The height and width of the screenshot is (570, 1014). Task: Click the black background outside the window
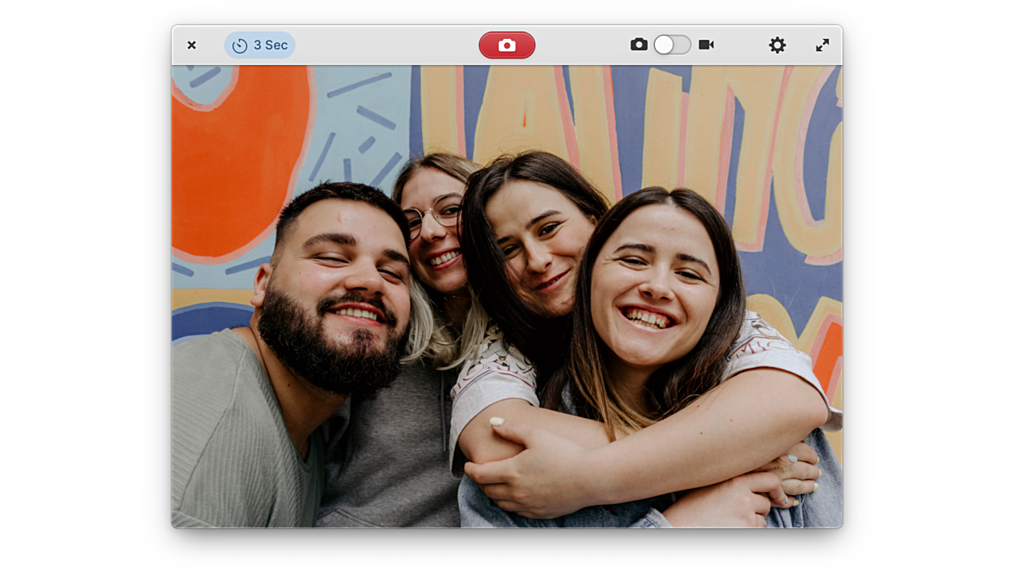[81, 284]
